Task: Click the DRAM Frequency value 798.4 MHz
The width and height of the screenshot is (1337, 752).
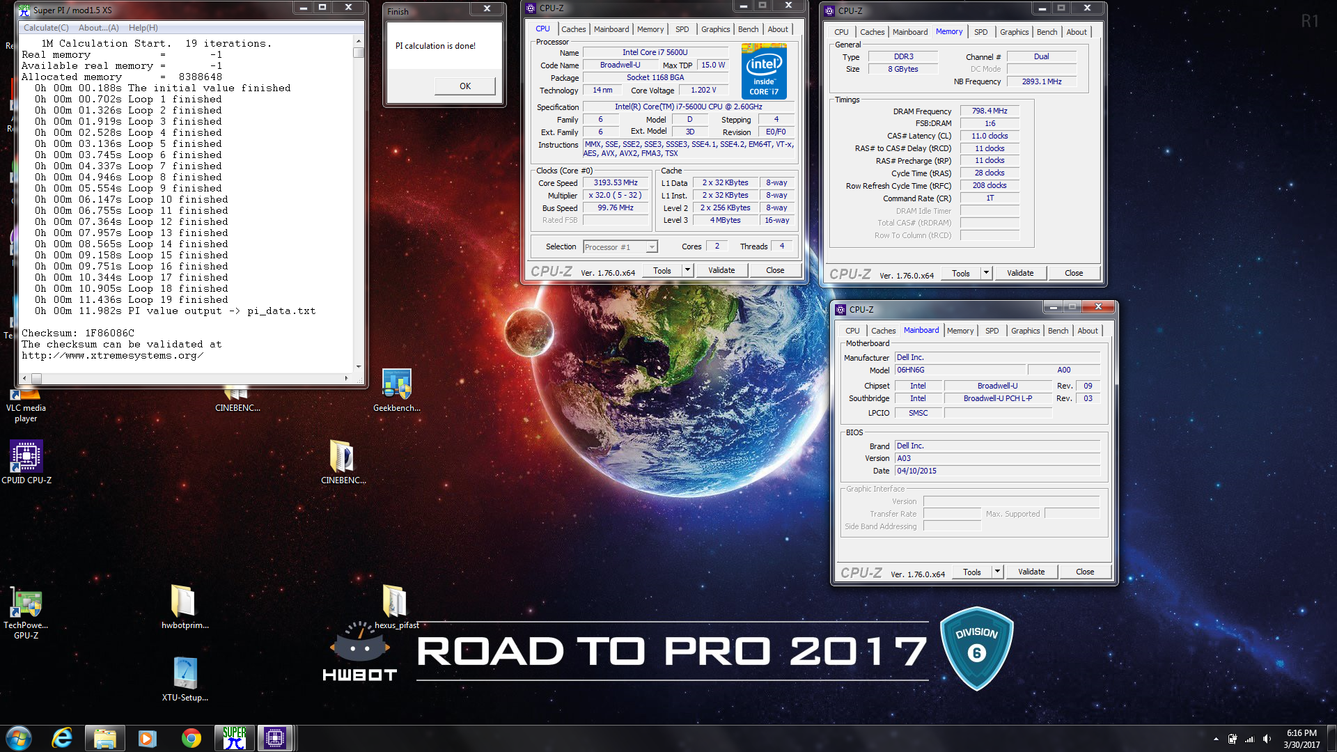Action: pos(990,111)
